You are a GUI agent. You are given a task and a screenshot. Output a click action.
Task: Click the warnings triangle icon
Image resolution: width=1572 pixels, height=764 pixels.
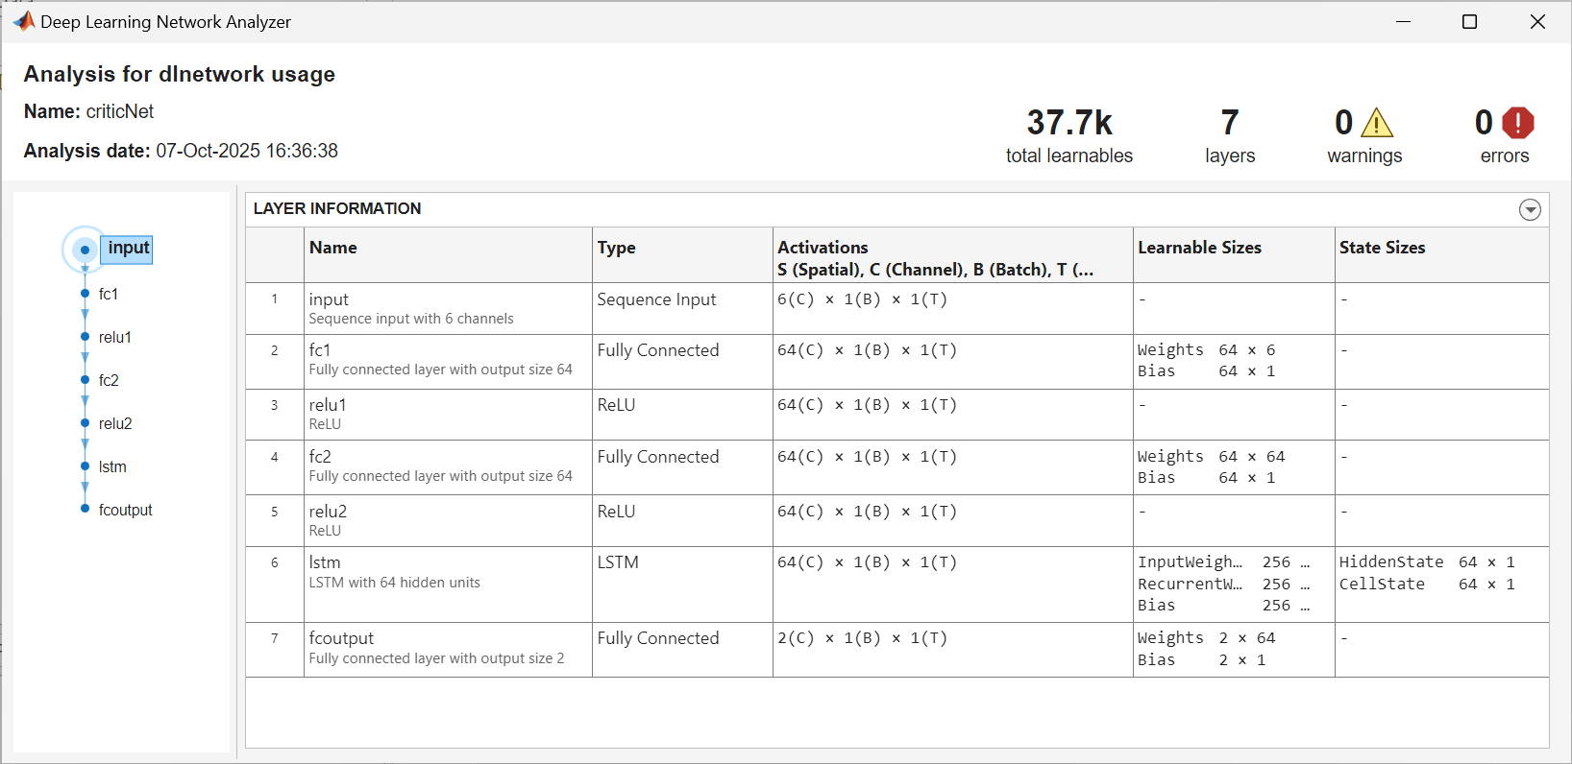[x=1377, y=123]
